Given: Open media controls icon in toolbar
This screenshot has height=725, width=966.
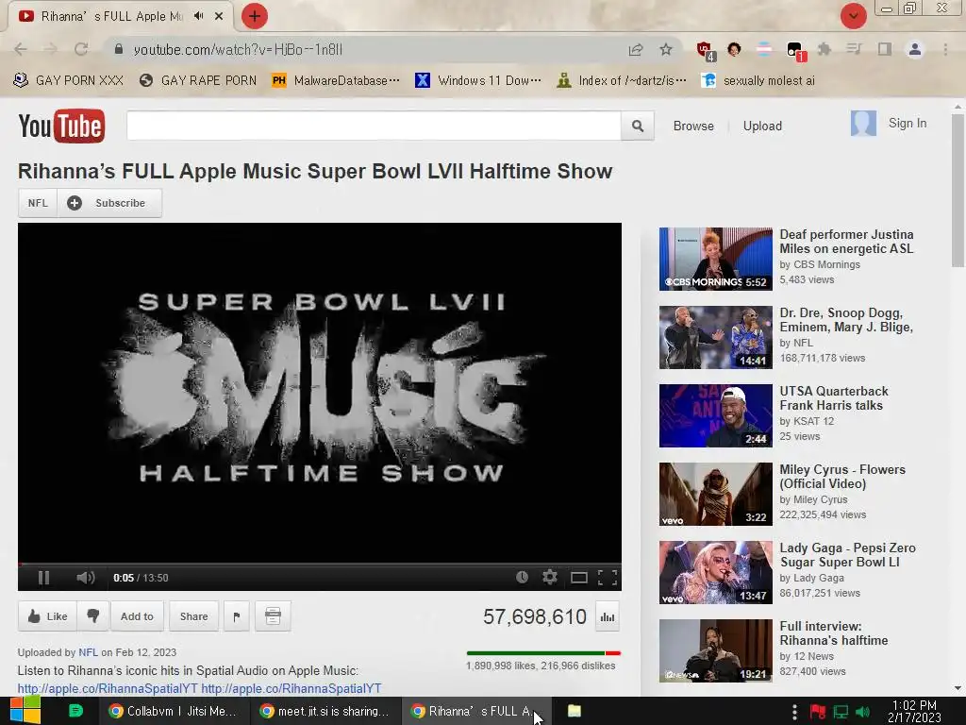Looking at the screenshot, I should pos(854,49).
